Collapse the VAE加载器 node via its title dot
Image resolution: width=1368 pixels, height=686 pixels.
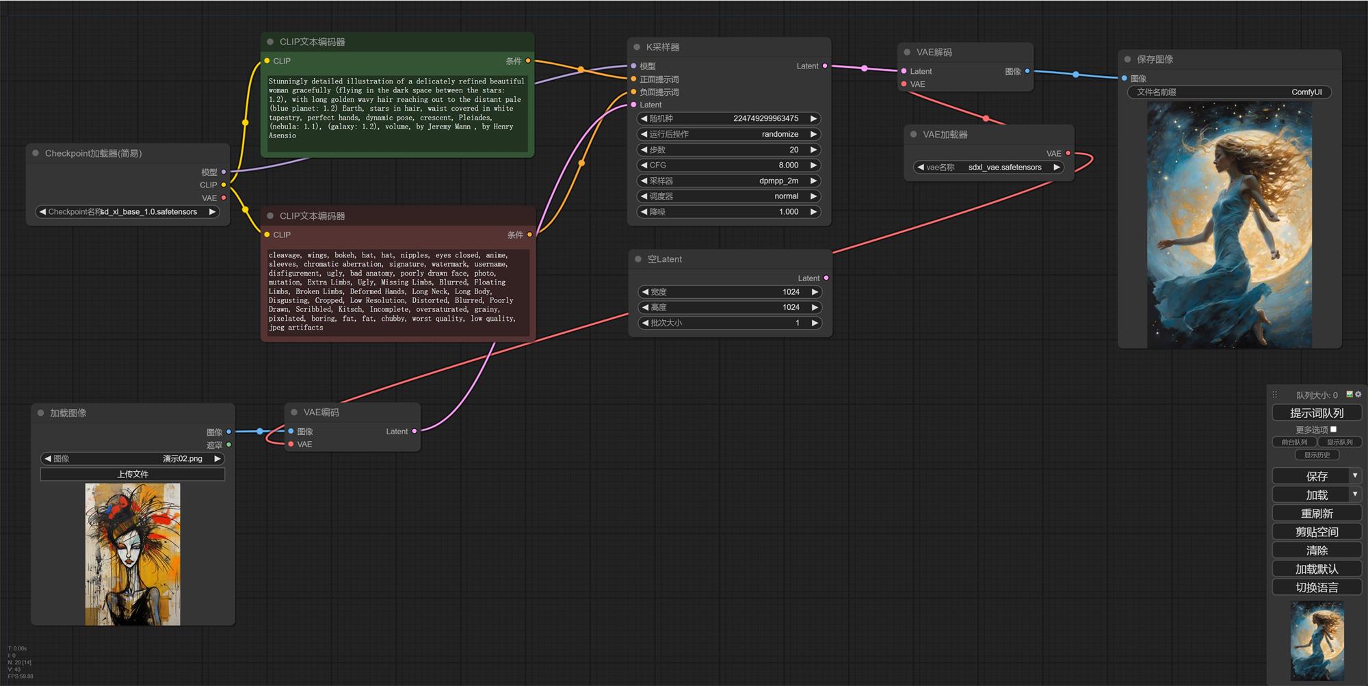(x=913, y=134)
